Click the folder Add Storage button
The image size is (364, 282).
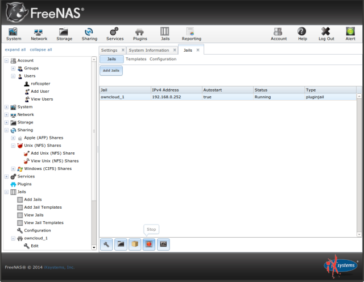[x=121, y=244]
